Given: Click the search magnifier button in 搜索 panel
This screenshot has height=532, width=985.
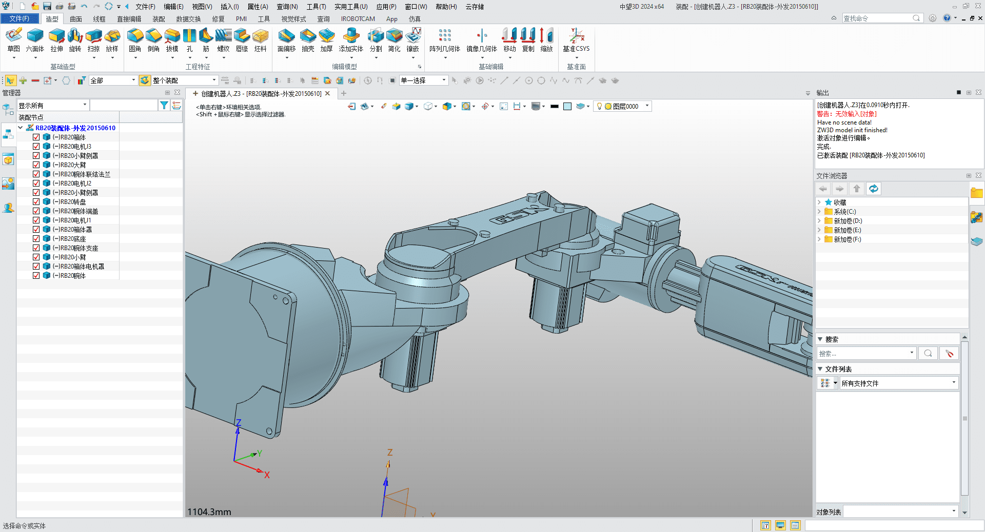Looking at the screenshot, I should [x=928, y=354].
